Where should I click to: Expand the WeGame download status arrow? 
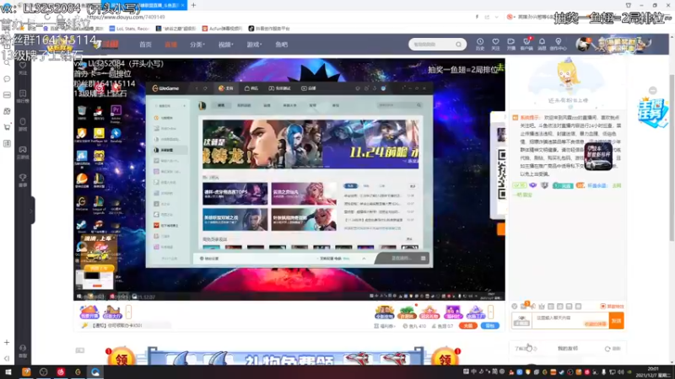point(364,259)
